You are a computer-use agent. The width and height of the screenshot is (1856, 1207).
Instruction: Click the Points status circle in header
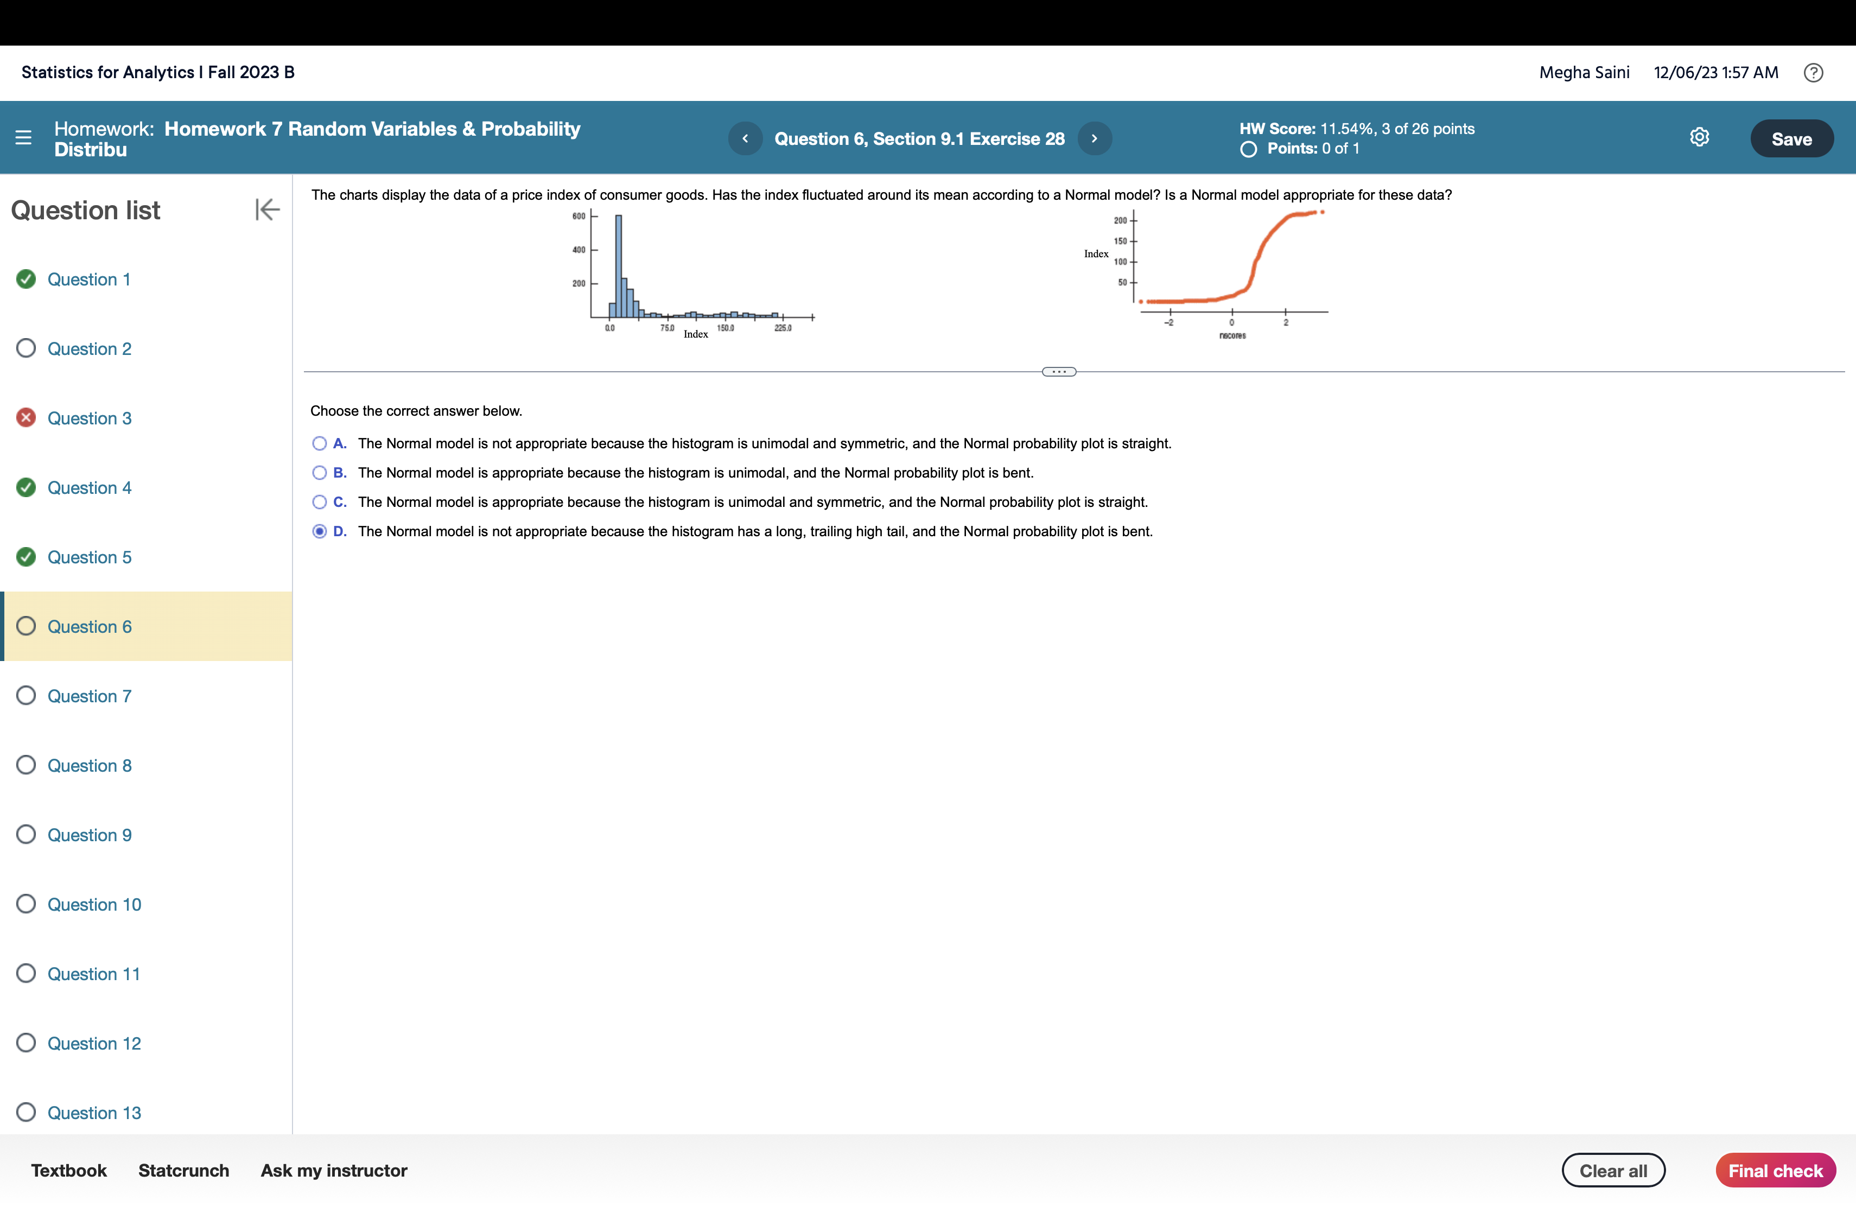tap(1249, 149)
